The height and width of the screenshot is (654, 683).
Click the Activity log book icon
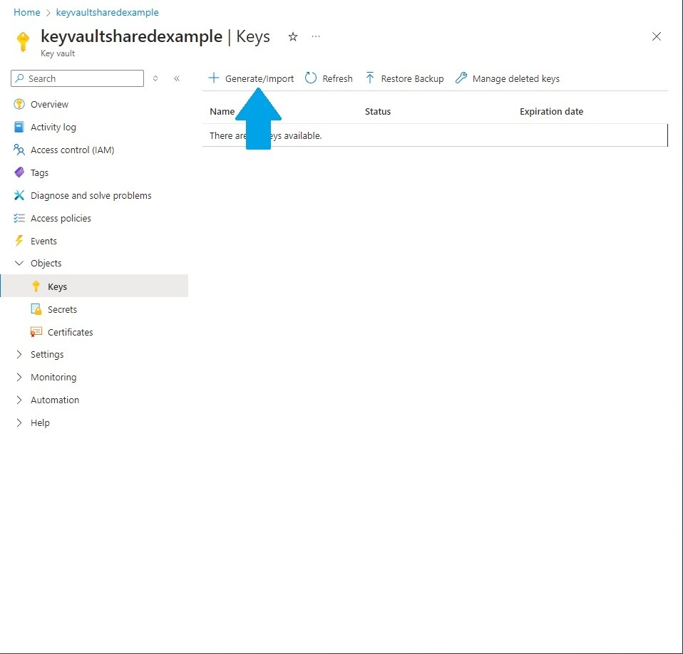point(19,127)
